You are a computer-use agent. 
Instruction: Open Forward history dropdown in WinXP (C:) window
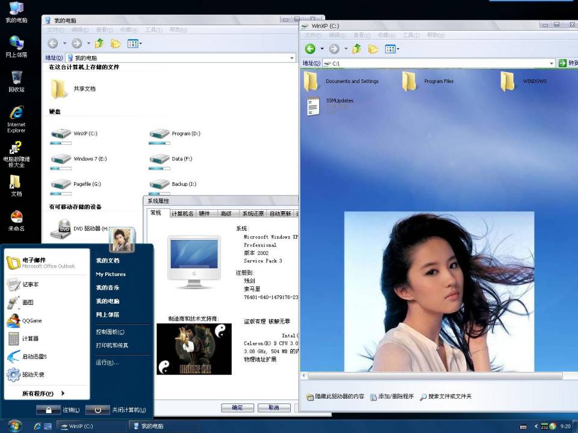(346, 49)
